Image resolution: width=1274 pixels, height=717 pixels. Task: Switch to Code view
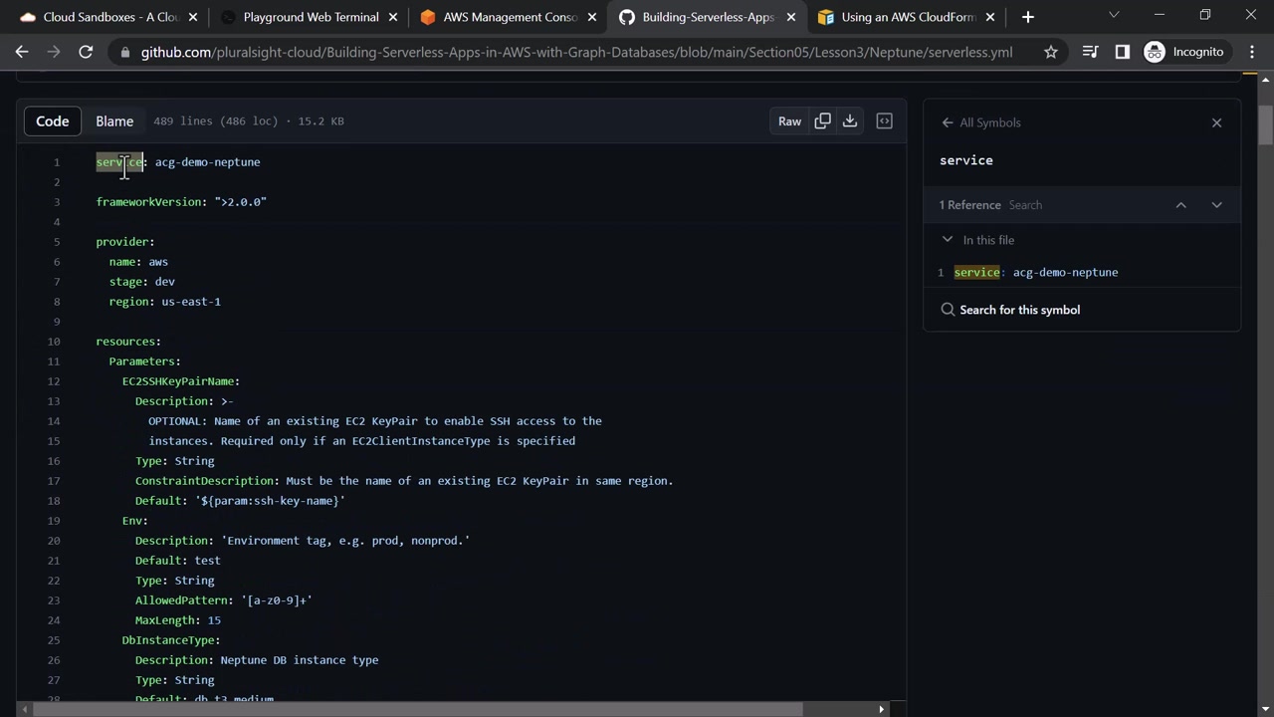click(x=53, y=121)
